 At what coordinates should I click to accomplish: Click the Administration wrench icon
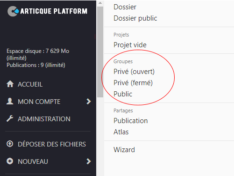pyautogui.click(x=10, y=118)
